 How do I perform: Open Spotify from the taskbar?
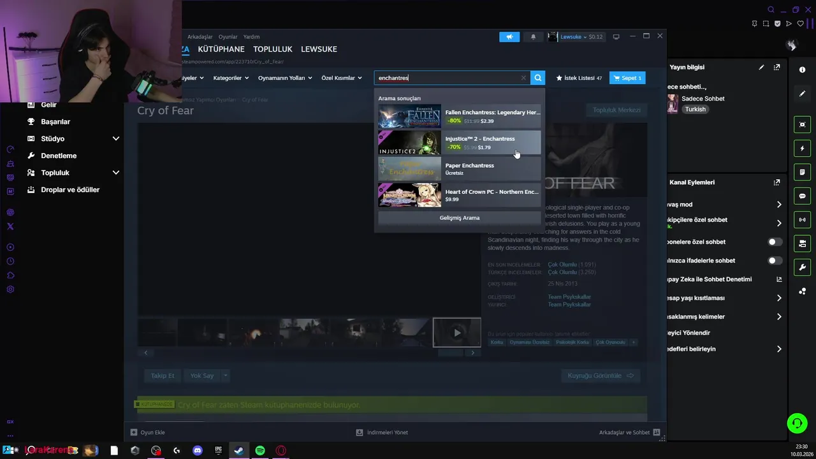pos(260,451)
